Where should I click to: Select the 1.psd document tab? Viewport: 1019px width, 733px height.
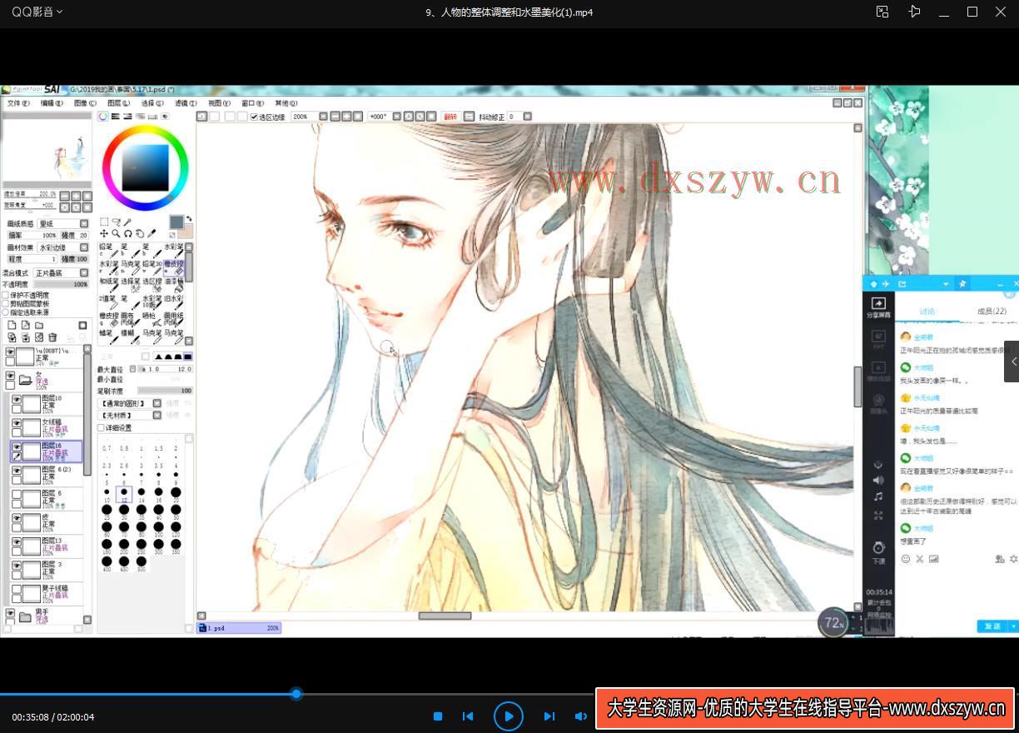239,628
